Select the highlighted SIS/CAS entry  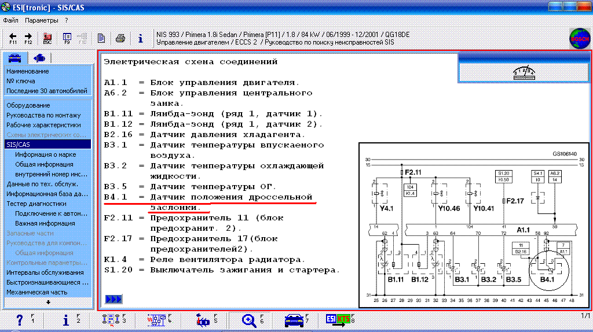pyautogui.click(x=47, y=144)
